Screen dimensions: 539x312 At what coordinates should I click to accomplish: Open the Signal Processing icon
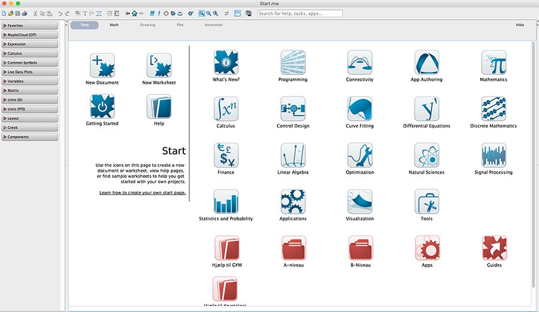pos(493,155)
